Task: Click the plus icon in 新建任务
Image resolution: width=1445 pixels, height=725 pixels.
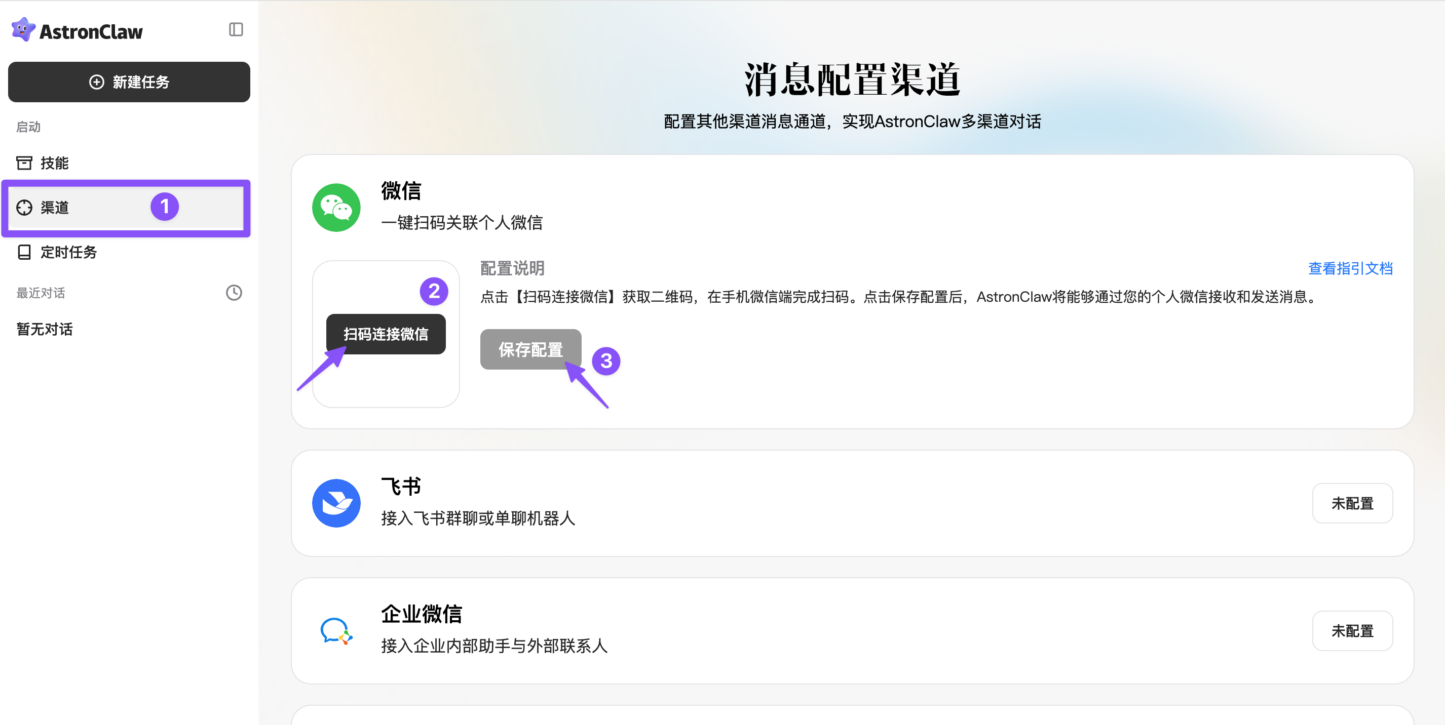Action: pyautogui.click(x=96, y=82)
